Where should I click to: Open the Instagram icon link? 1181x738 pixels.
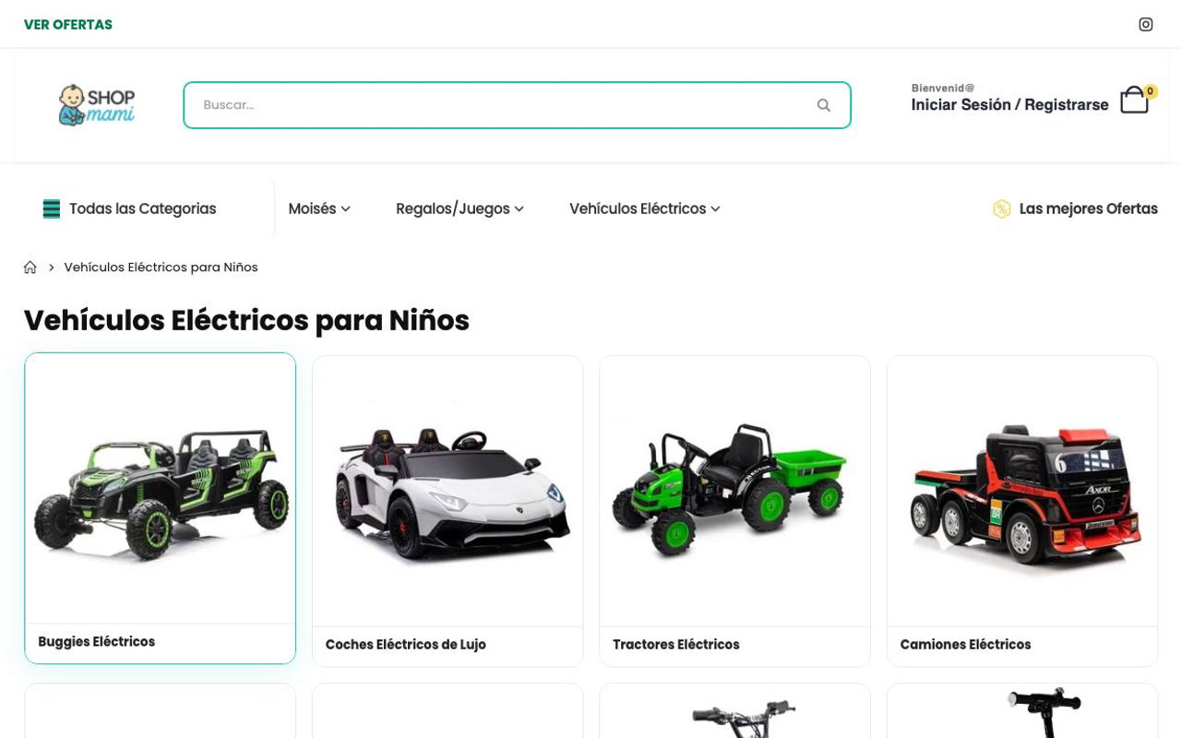(x=1145, y=25)
